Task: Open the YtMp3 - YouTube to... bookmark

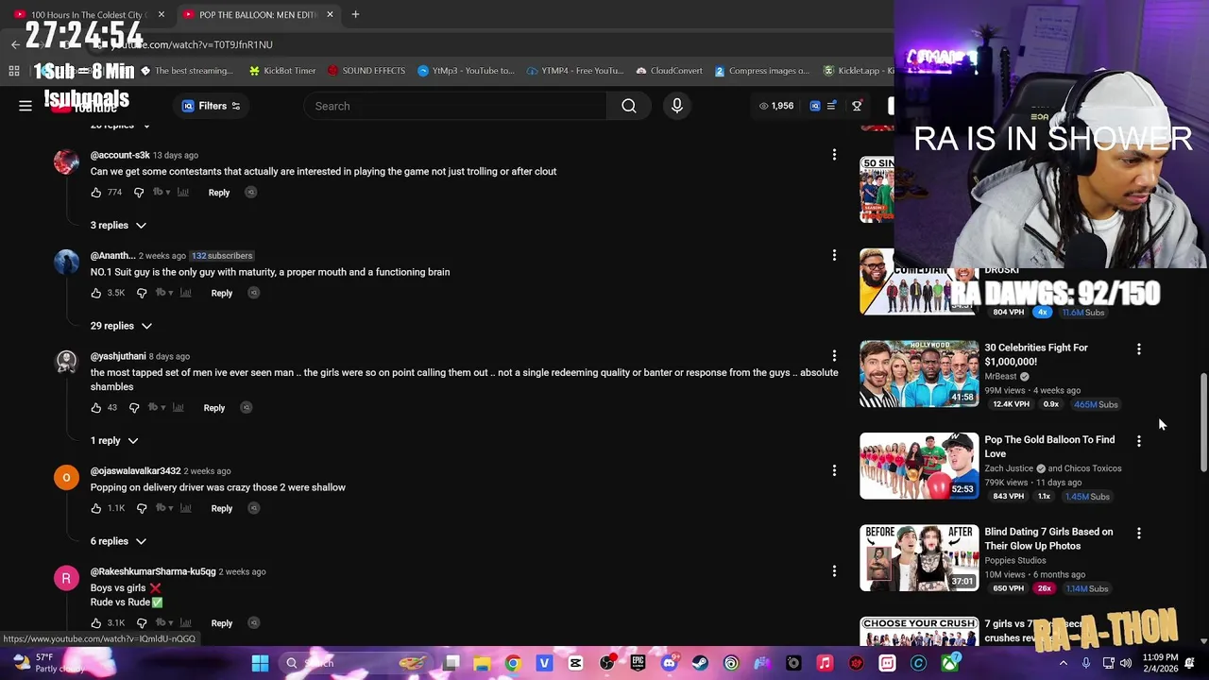Action: point(467,71)
